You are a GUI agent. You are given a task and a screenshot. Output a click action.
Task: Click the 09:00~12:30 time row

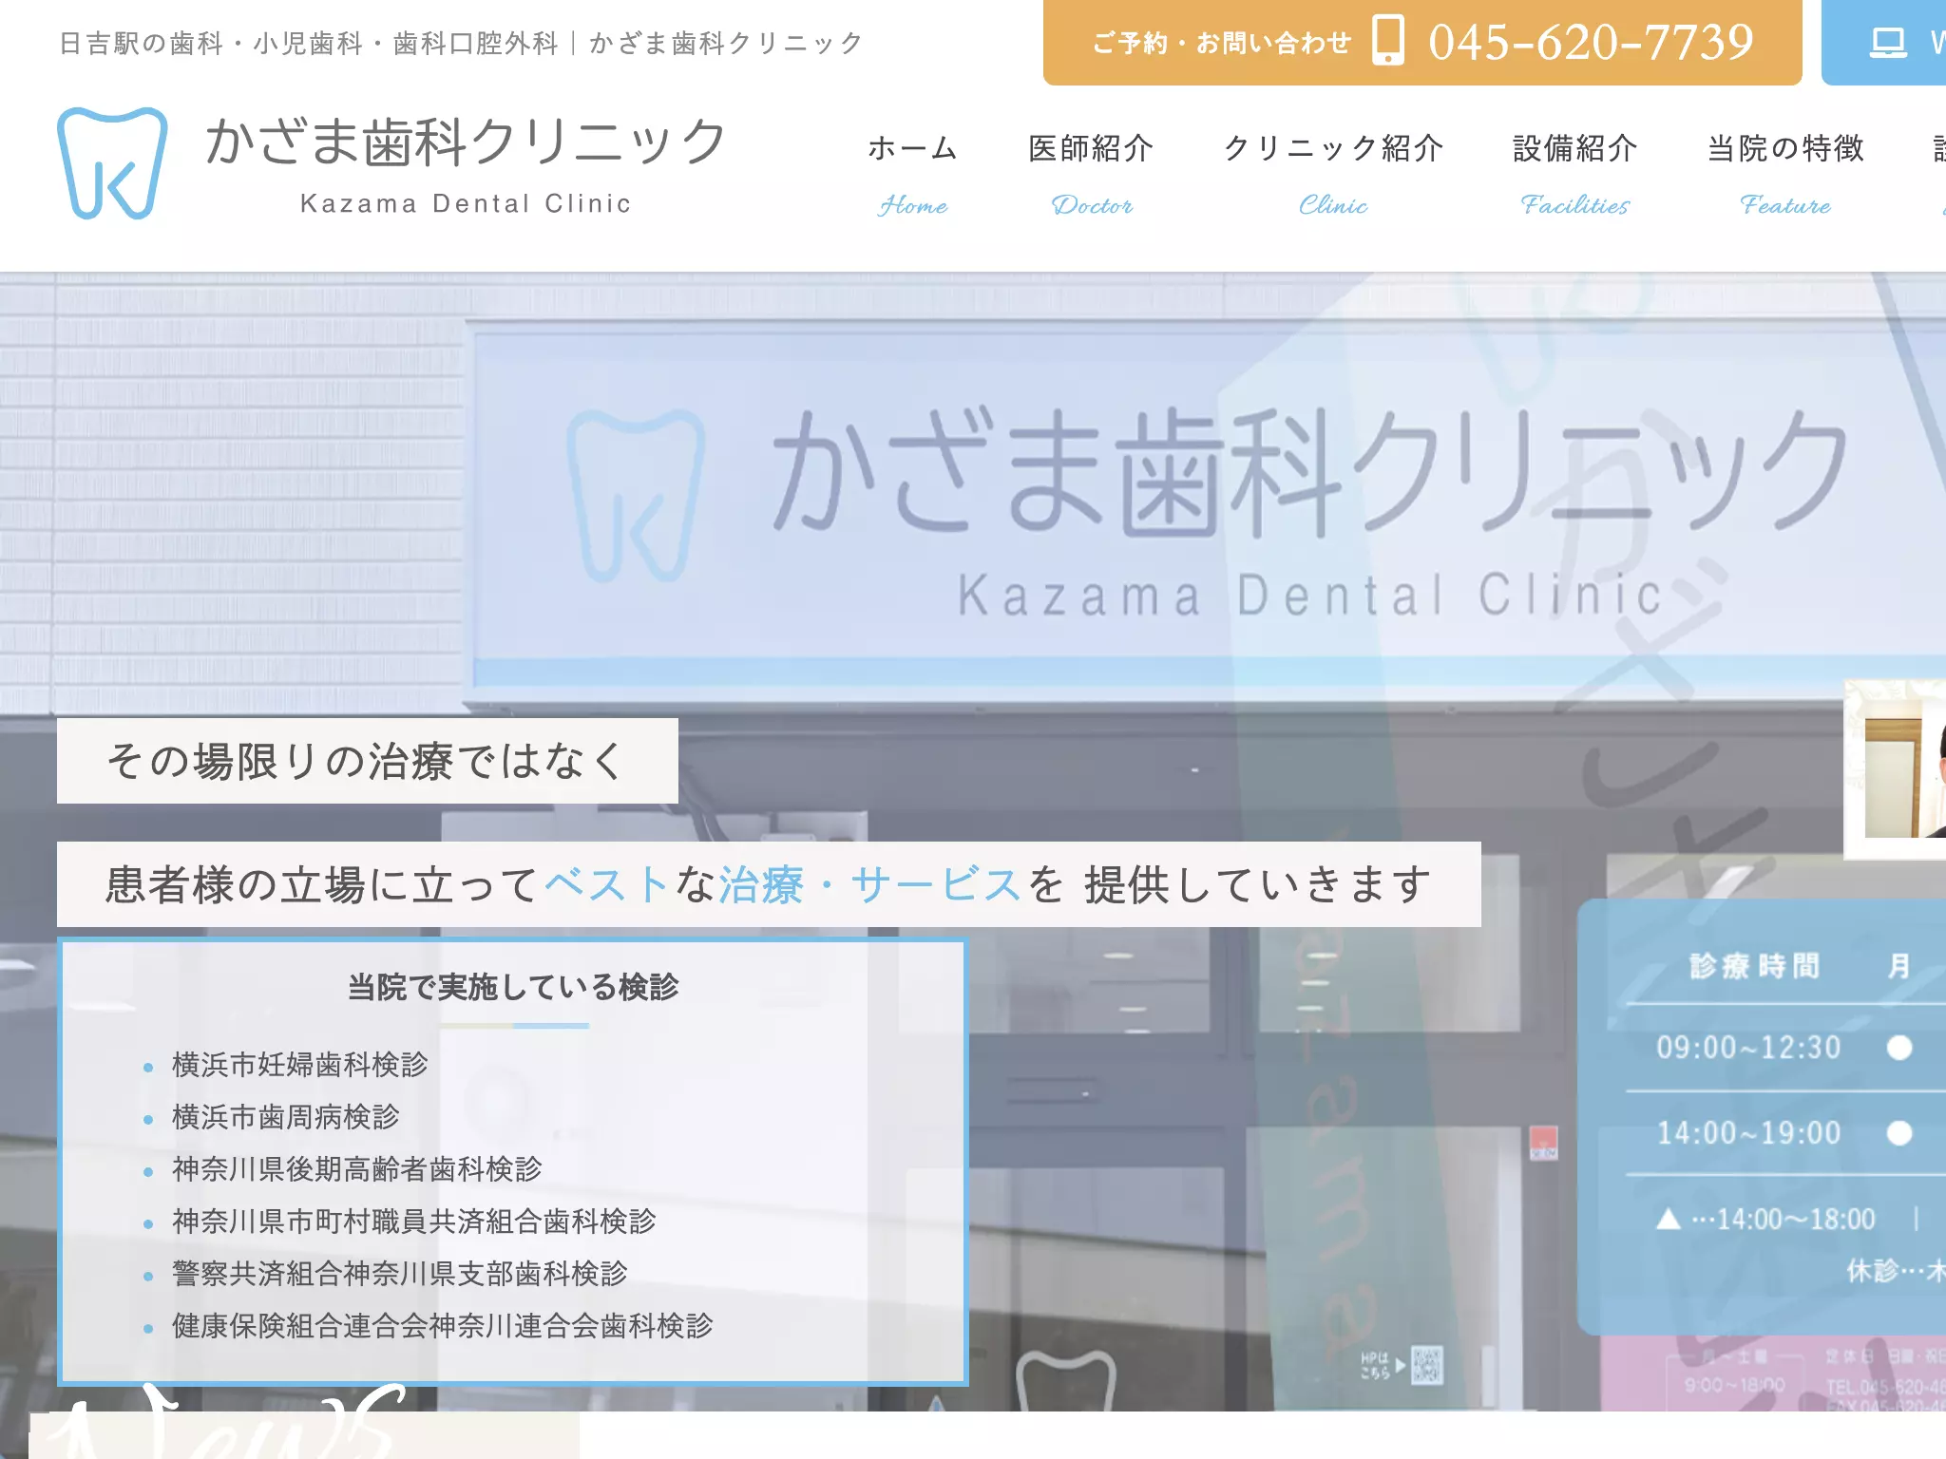tap(1748, 1048)
